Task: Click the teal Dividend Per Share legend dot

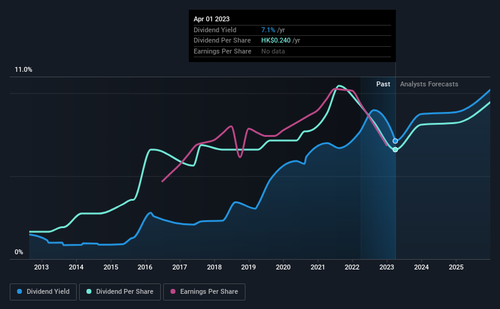Action: pyautogui.click(x=89, y=291)
